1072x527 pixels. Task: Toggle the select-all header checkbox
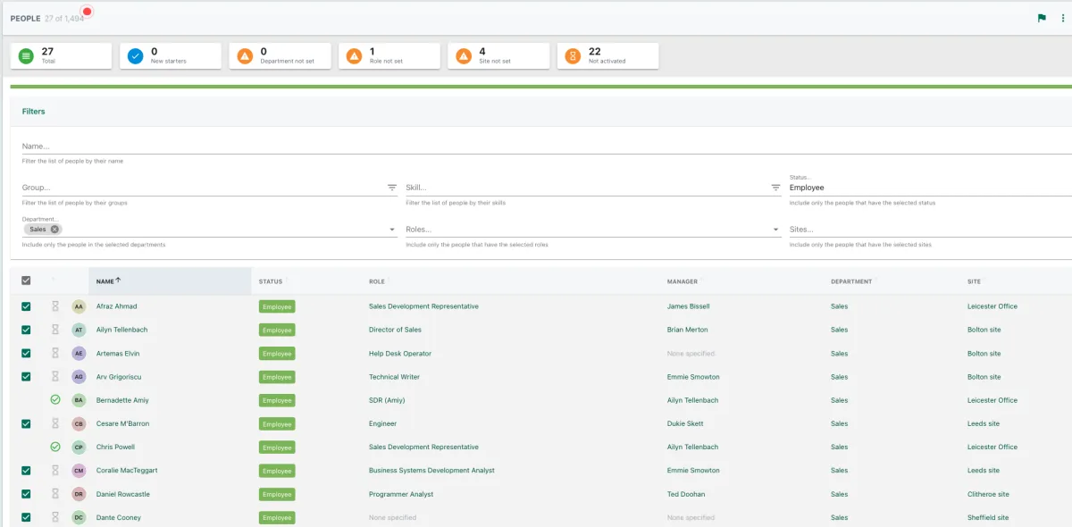click(26, 280)
